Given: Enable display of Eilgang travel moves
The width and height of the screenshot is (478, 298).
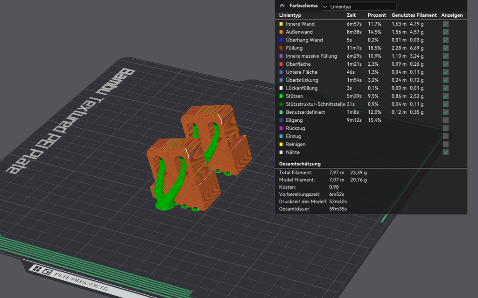Looking at the screenshot, I should pos(446,120).
